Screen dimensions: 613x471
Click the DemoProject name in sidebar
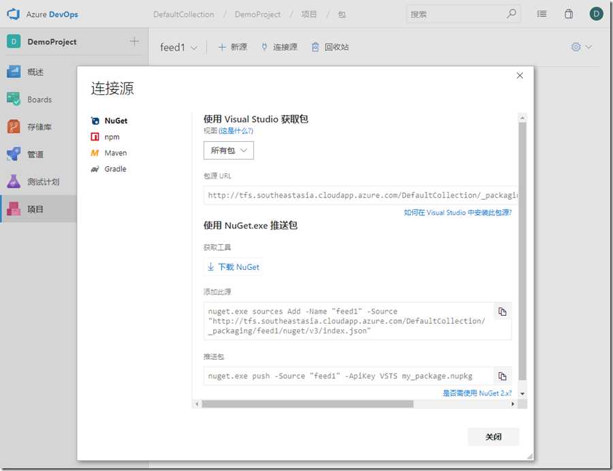(x=52, y=42)
